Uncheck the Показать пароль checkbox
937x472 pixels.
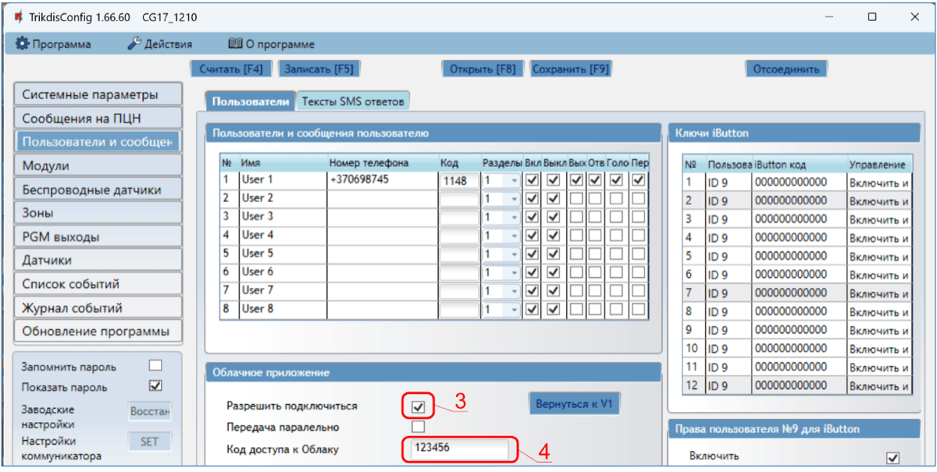pyautogui.click(x=155, y=385)
